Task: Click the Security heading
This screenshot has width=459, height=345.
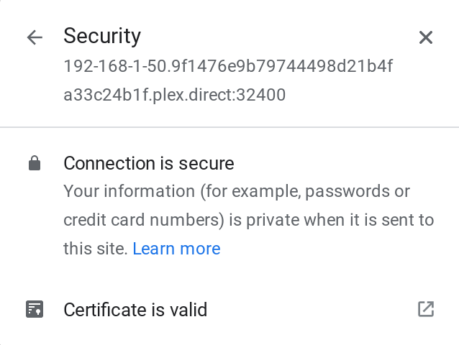Action: point(102,36)
